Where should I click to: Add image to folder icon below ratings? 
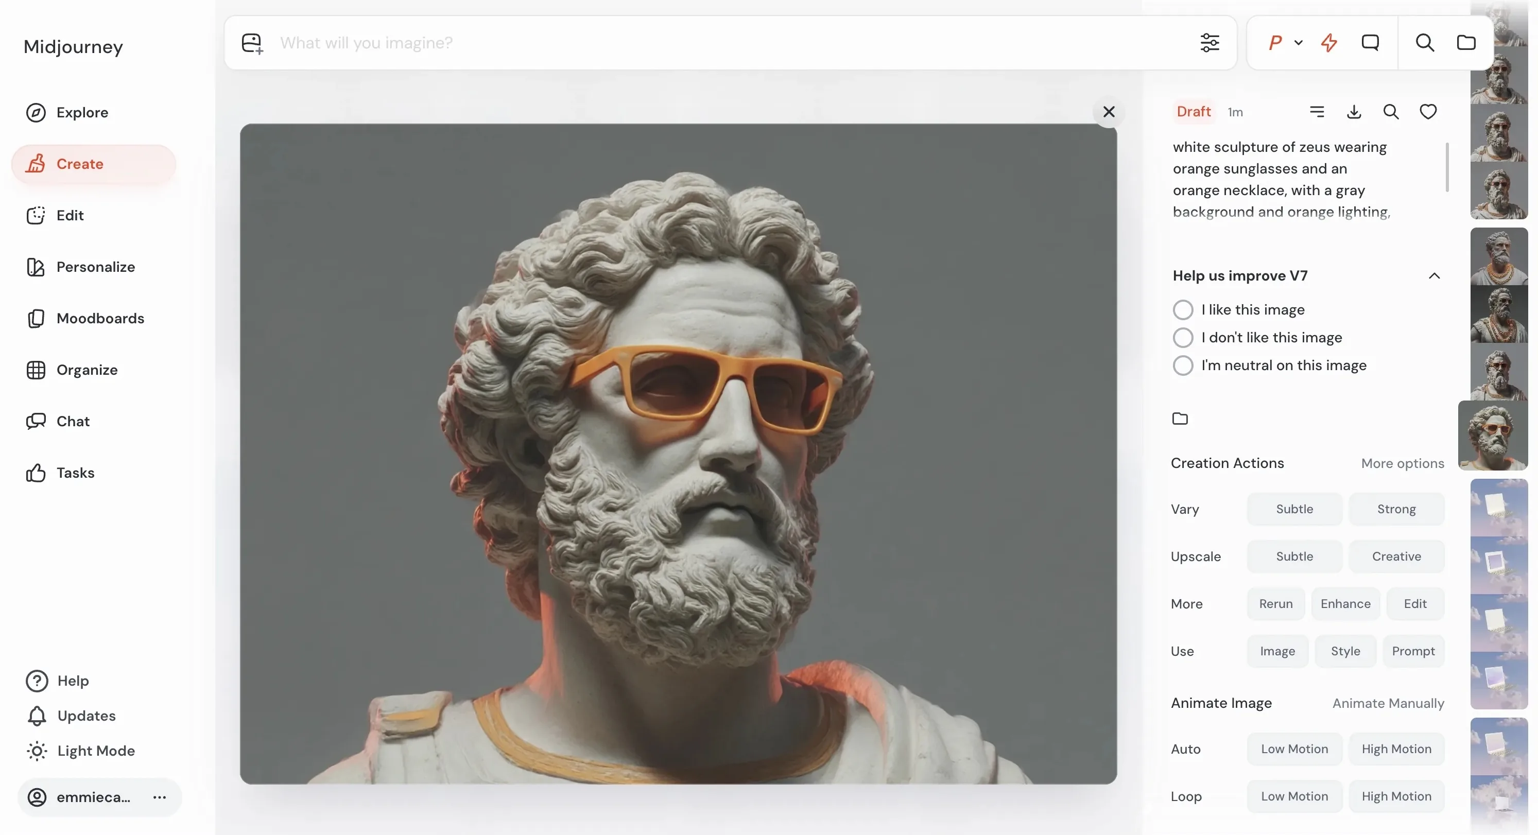tap(1180, 419)
